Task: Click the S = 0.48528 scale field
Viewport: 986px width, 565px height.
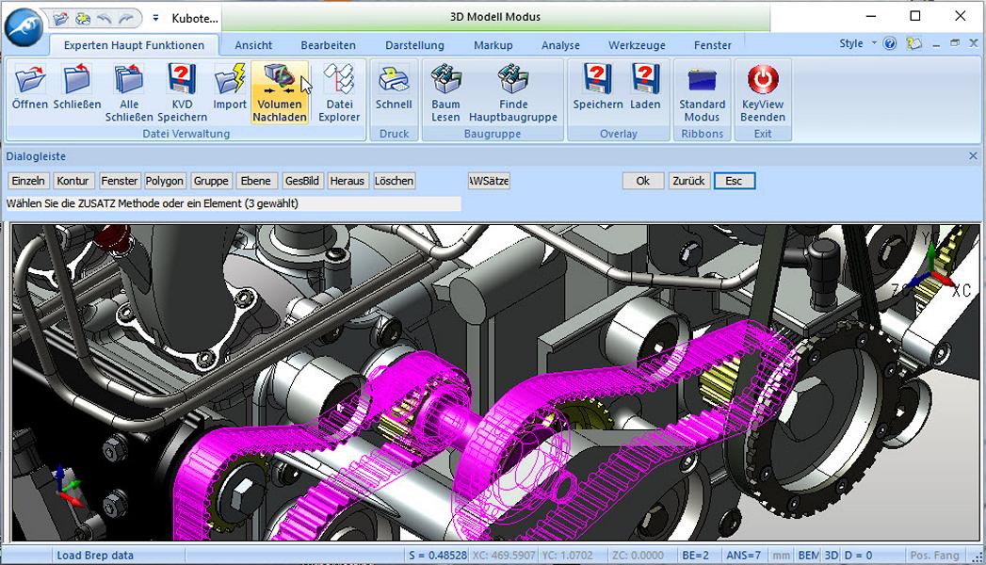Action: [437, 556]
